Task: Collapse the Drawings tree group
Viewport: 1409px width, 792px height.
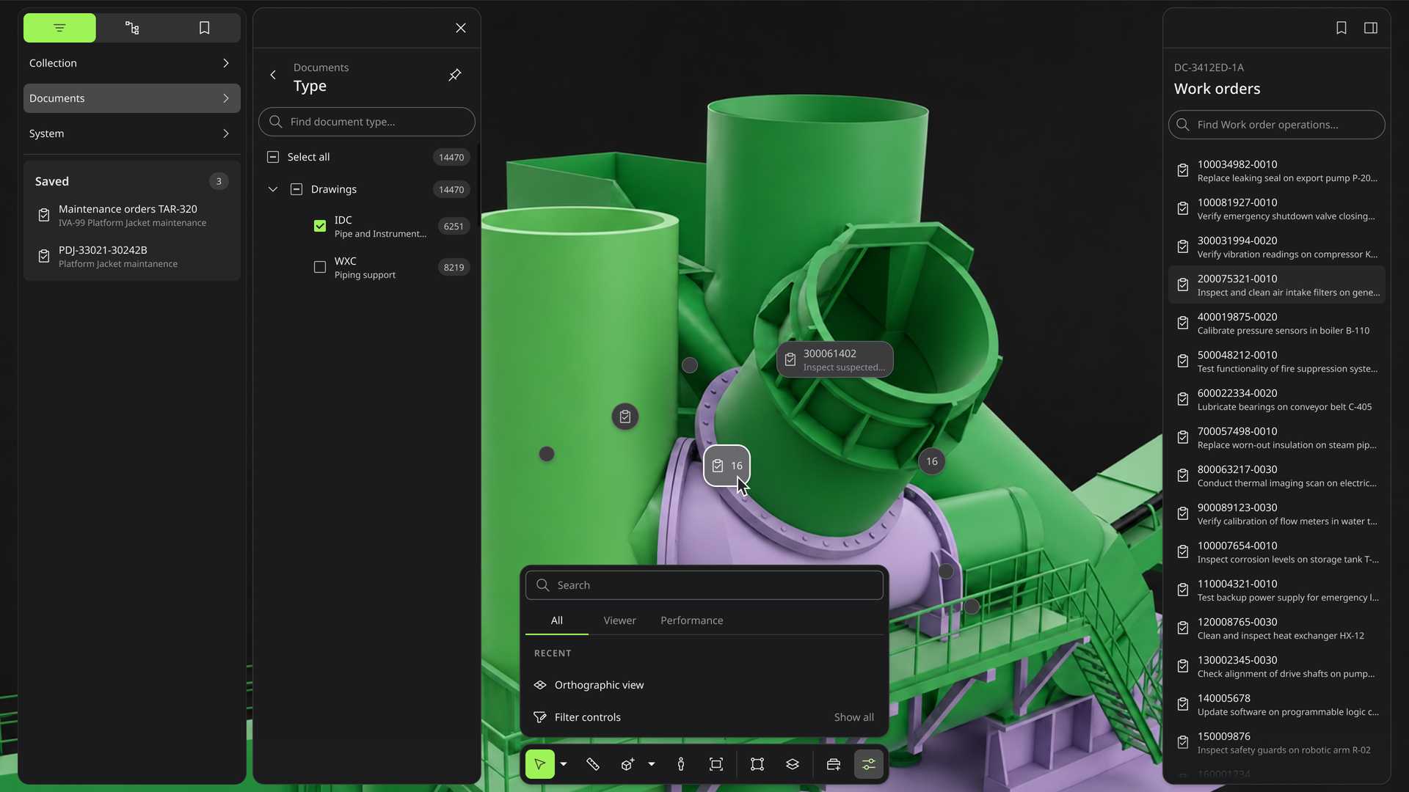Action: [x=273, y=189]
